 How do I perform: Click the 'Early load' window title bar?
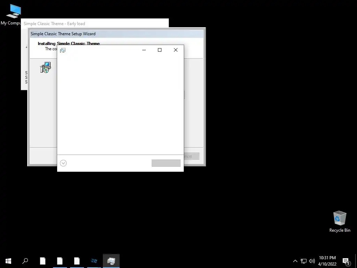click(95, 23)
